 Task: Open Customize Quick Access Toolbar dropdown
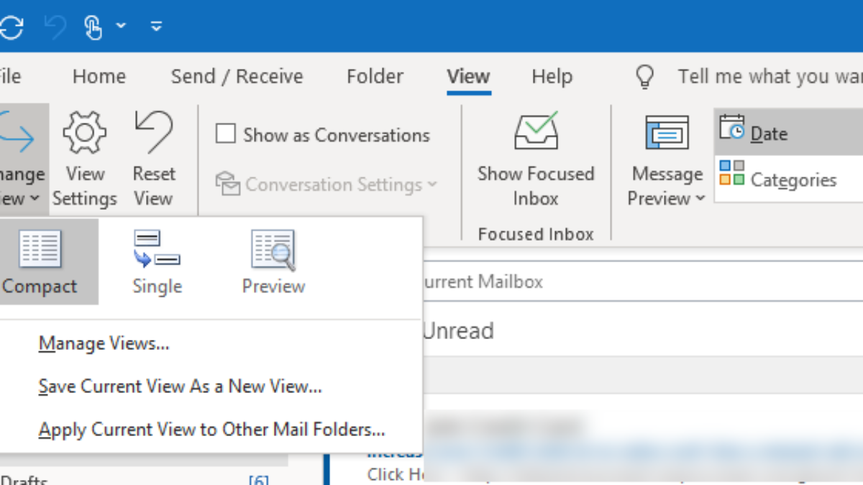[x=156, y=27]
